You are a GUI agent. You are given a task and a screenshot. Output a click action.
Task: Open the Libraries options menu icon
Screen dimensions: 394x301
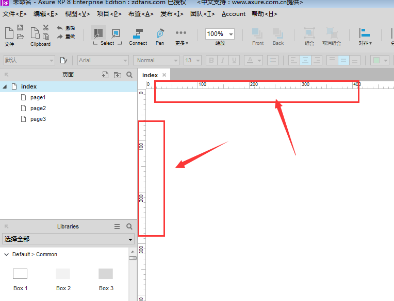(117, 226)
